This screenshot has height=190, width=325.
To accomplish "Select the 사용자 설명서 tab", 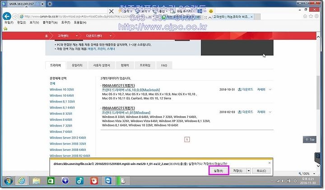I will [102, 65].
